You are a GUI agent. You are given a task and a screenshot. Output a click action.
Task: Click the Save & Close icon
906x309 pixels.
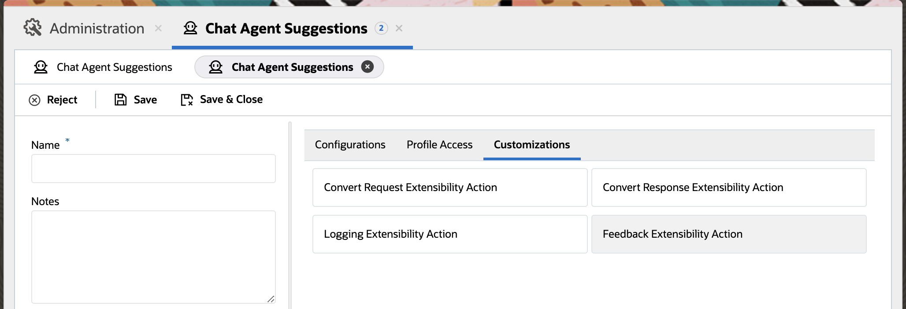click(187, 100)
